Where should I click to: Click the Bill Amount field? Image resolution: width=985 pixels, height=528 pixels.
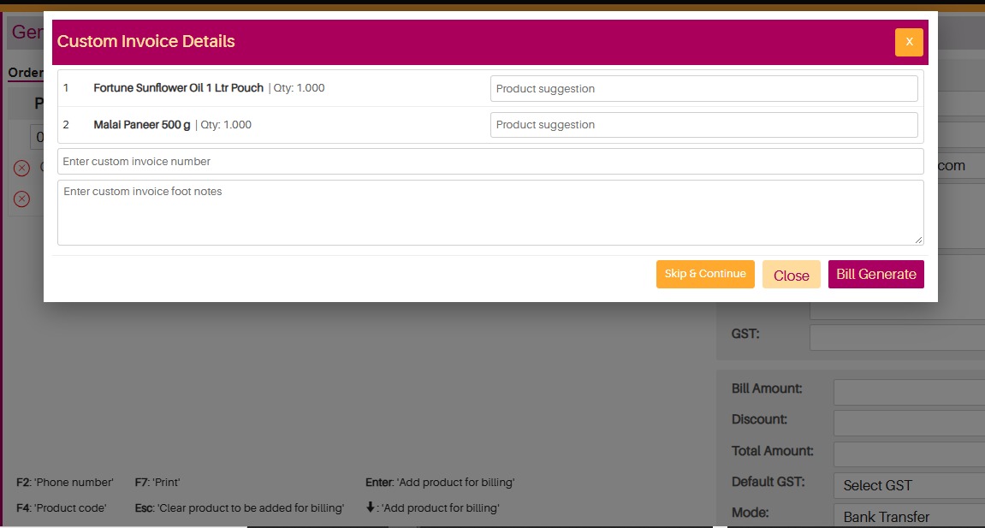(x=909, y=393)
